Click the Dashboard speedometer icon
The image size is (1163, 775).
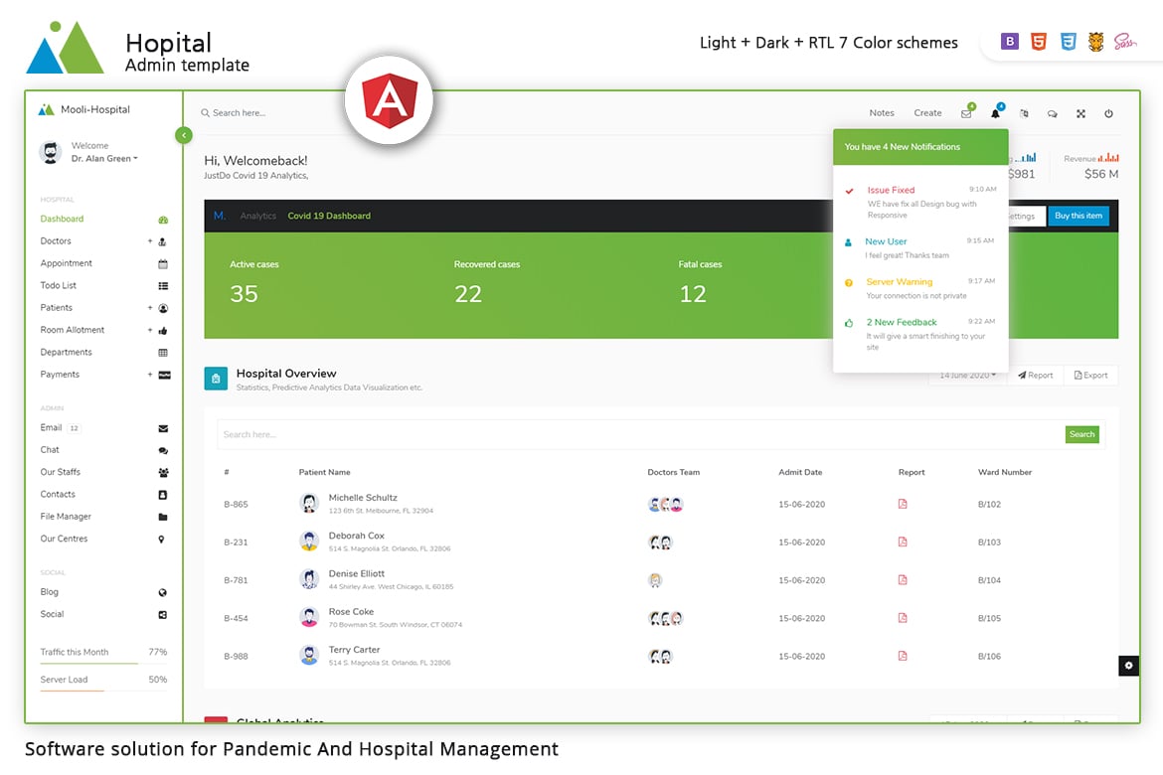point(163,220)
